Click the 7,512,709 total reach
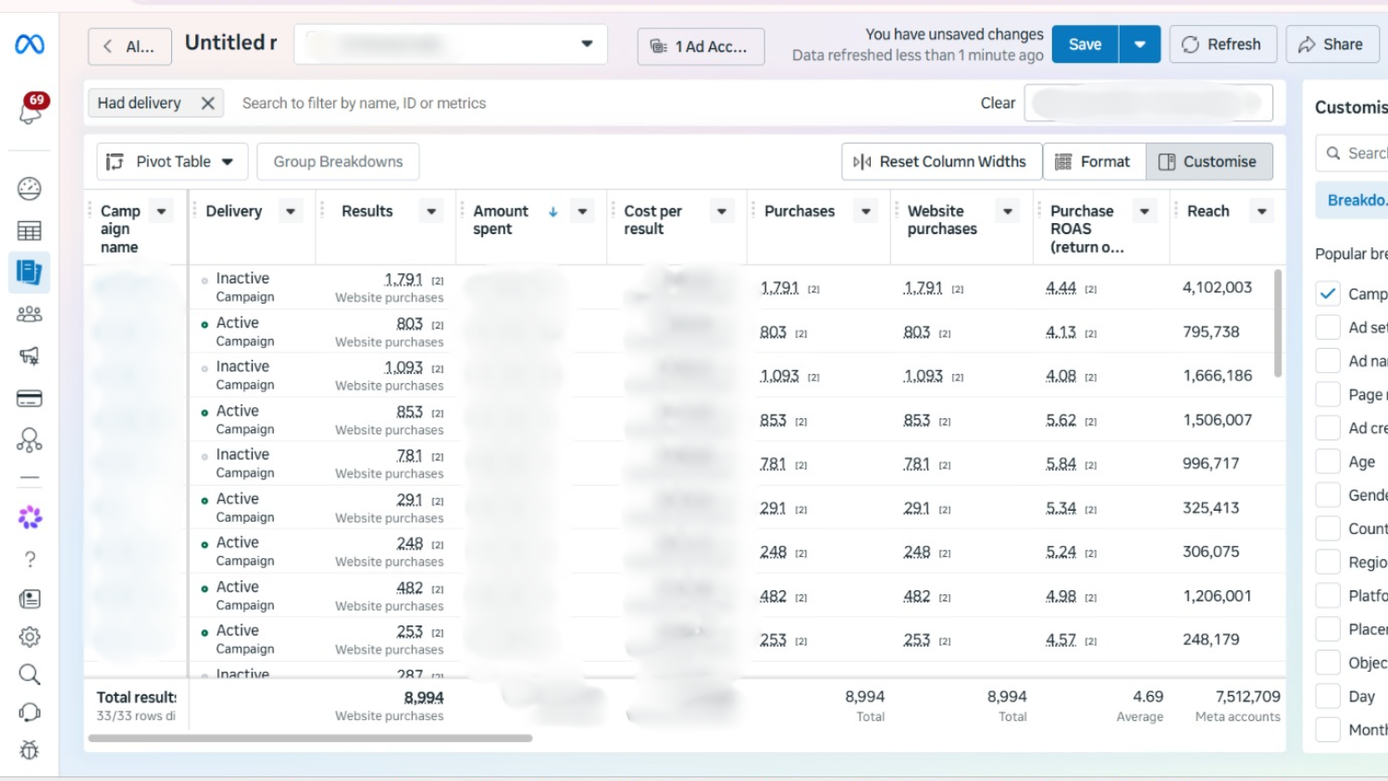Screen dimensions: 1388x781 (x=1247, y=697)
